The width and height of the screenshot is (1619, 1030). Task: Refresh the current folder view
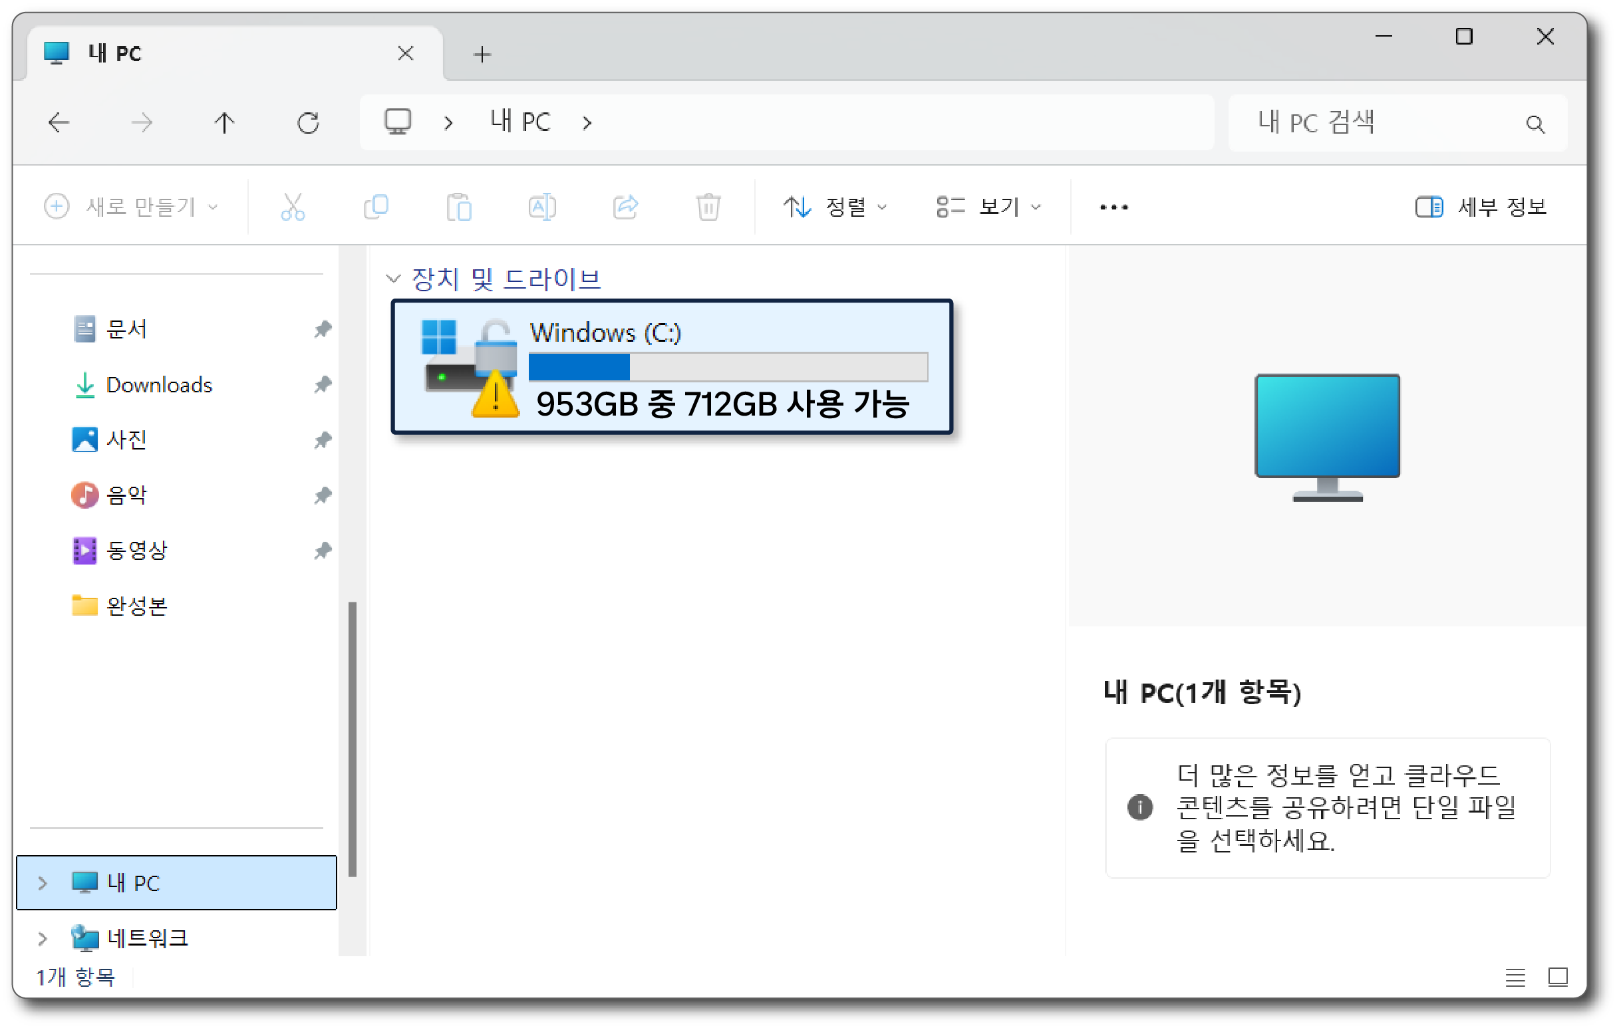coord(308,122)
